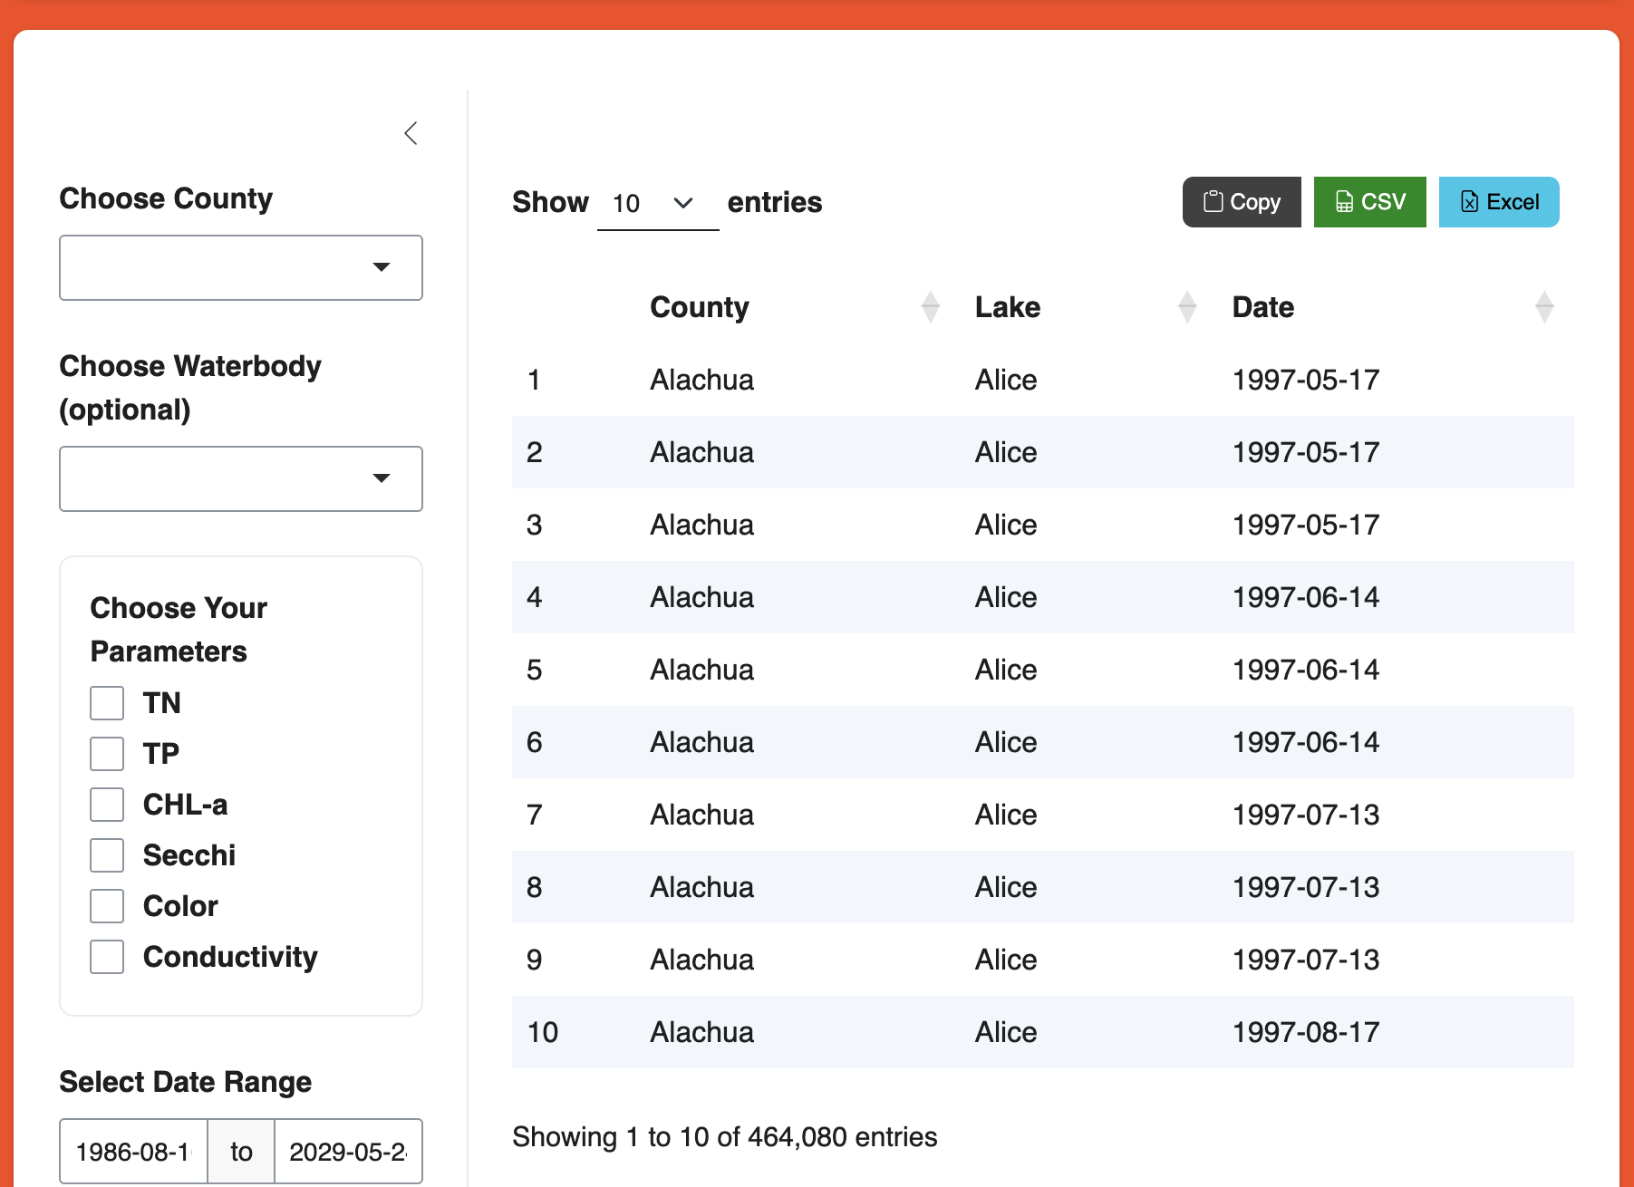This screenshot has height=1187, width=1634.
Task: Select the first table row for Alachua
Action: tap(701, 380)
